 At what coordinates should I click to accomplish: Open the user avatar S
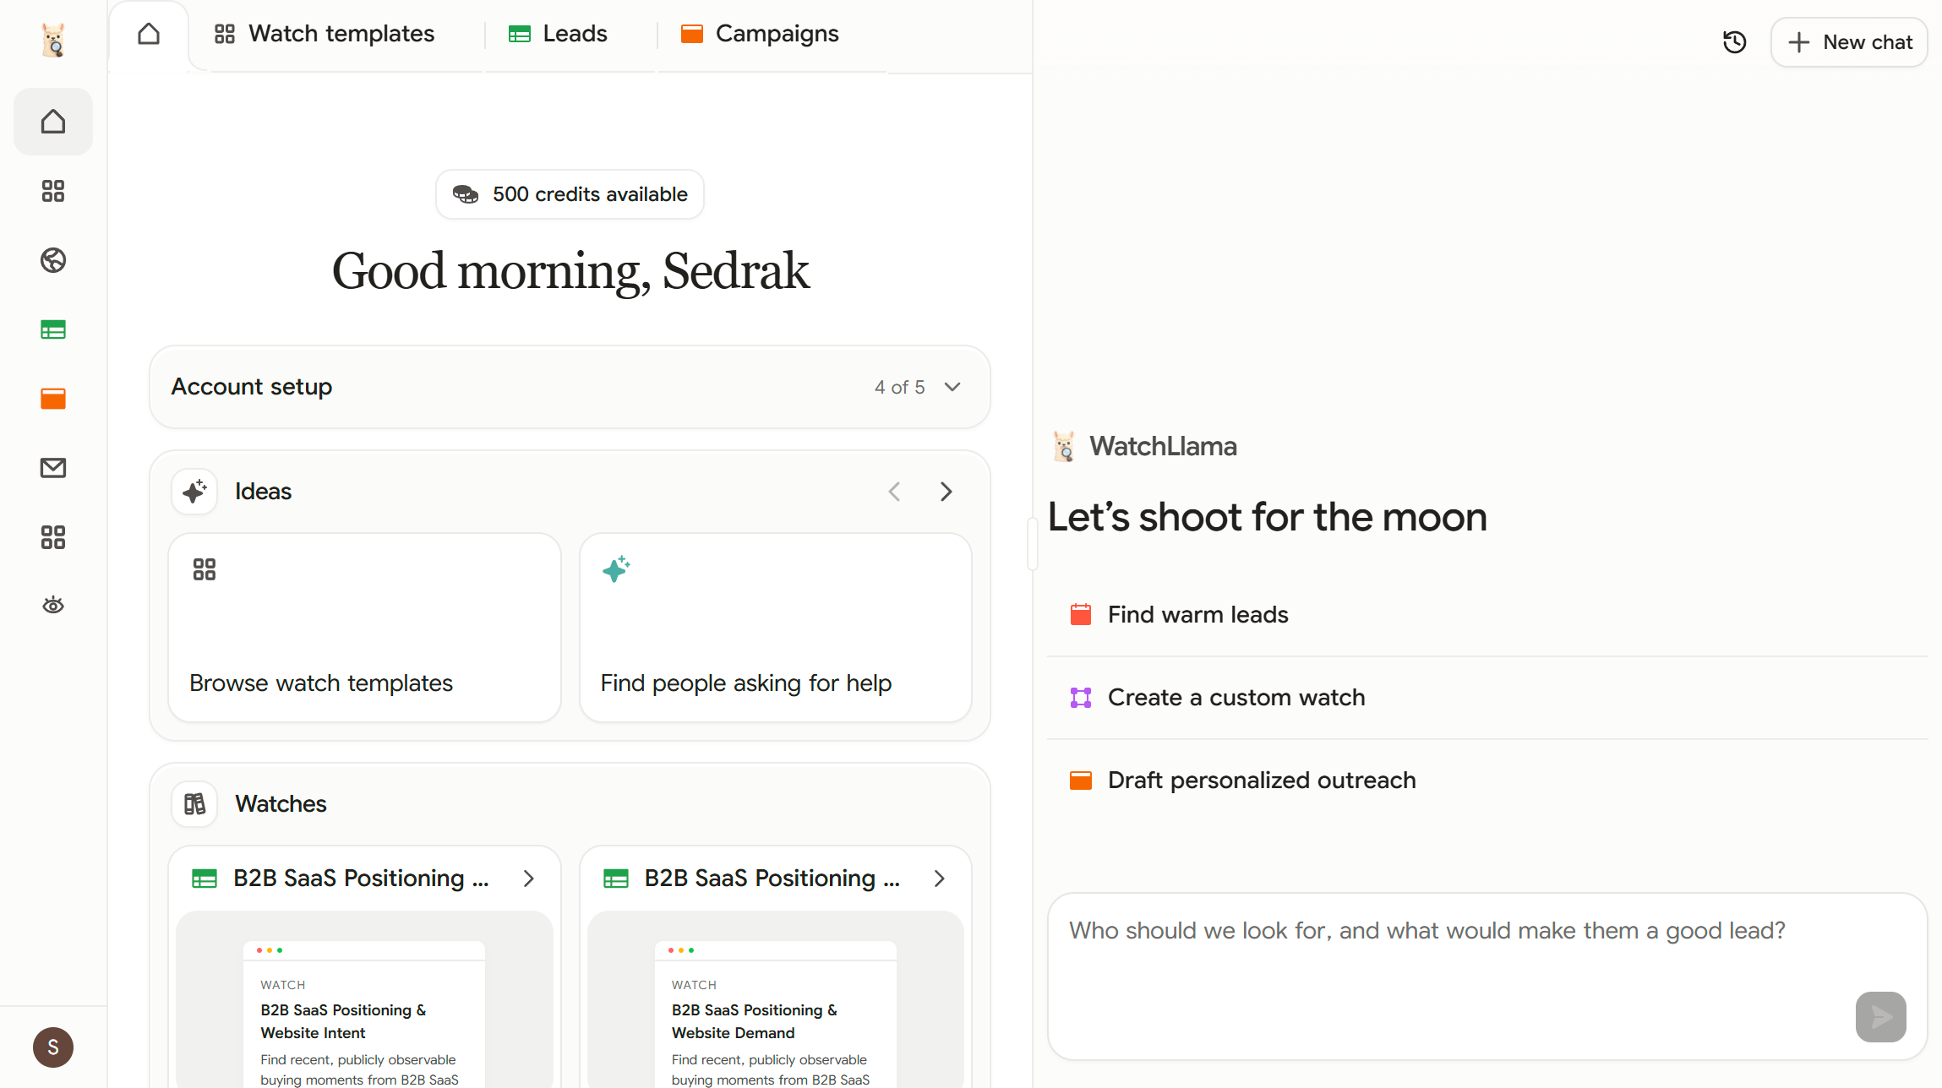click(x=53, y=1047)
